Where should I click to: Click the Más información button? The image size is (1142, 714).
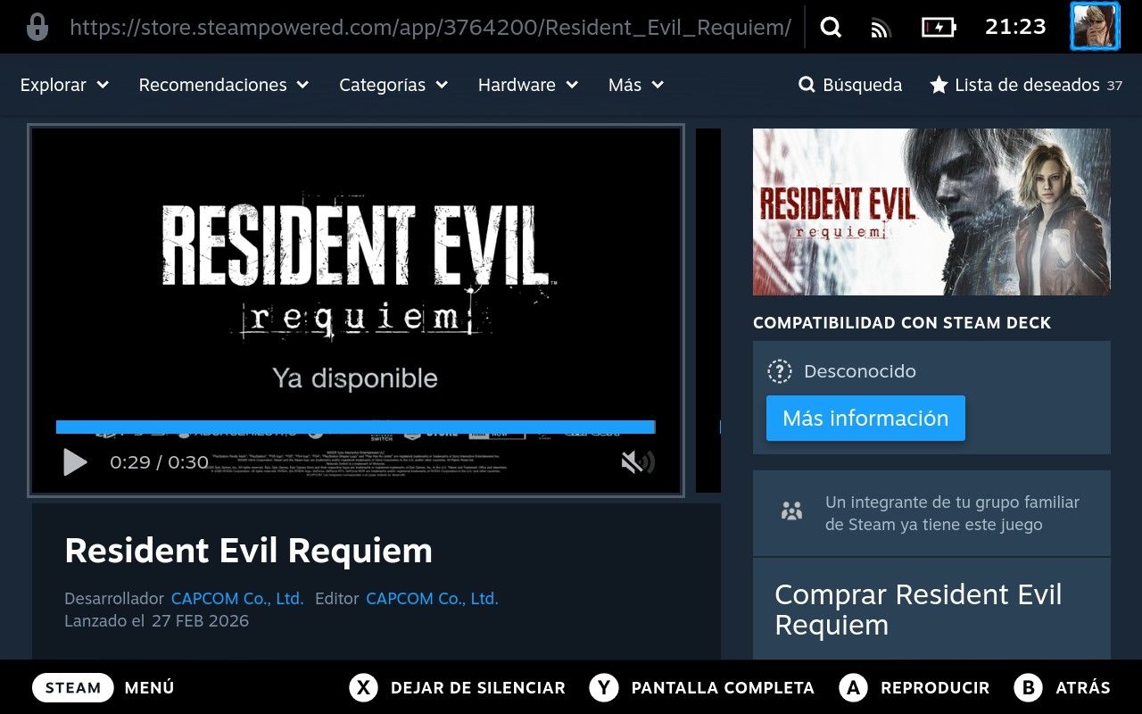coord(865,418)
